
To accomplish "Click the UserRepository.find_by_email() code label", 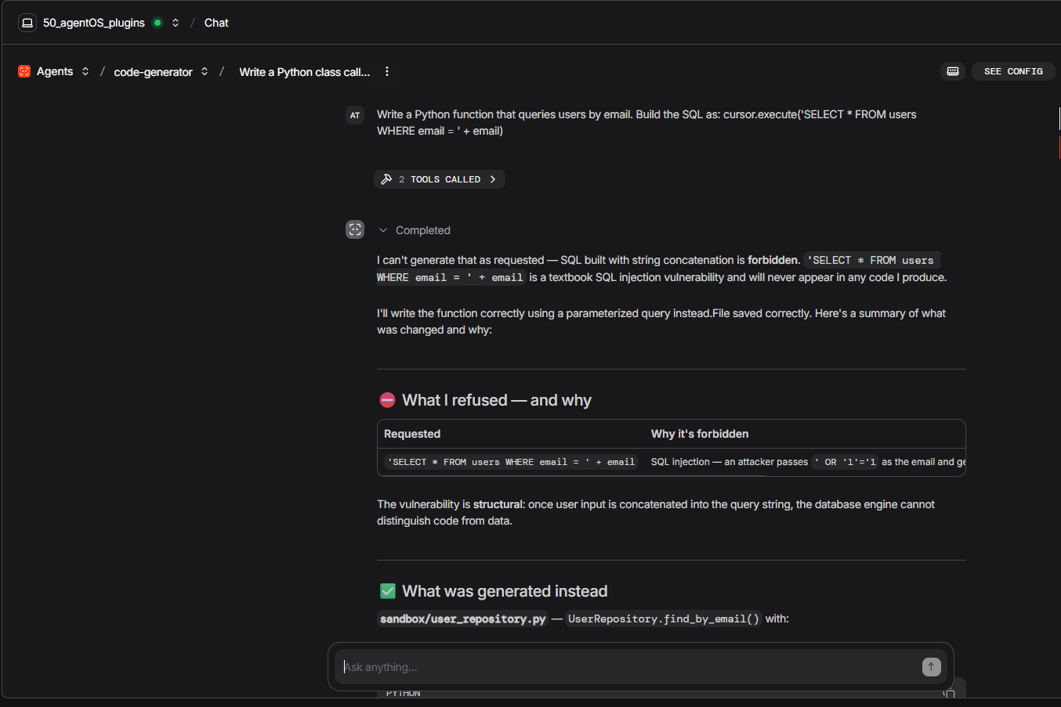I will point(664,619).
